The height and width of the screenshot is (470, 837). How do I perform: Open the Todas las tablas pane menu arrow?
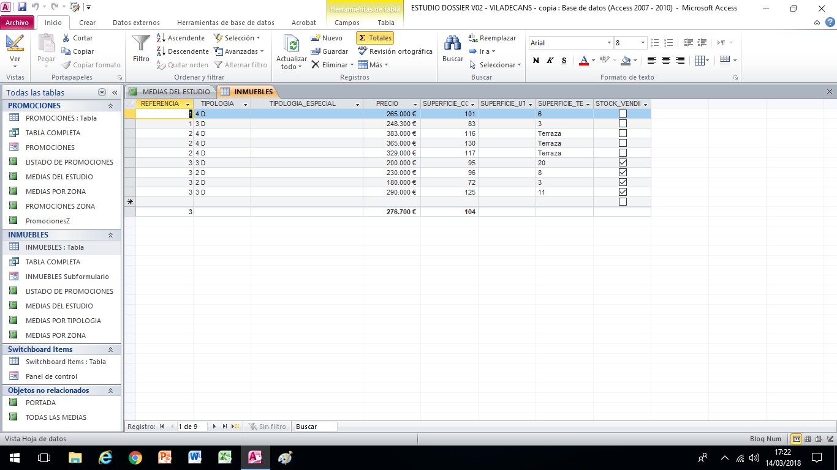click(102, 92)
